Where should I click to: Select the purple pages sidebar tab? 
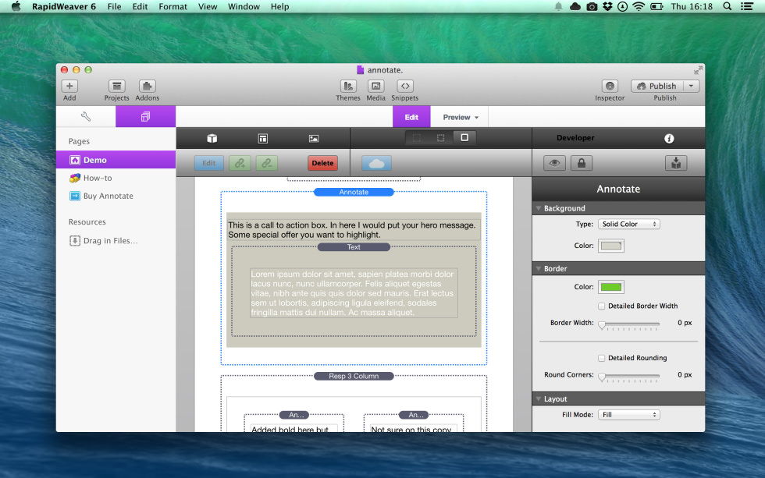145,116
